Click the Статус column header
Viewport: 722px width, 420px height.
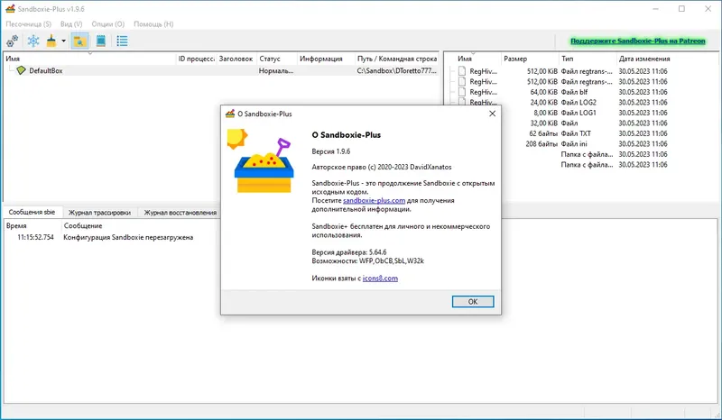click(277, 59)
